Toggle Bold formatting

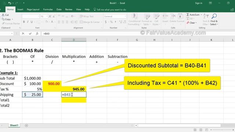[24, 22]
